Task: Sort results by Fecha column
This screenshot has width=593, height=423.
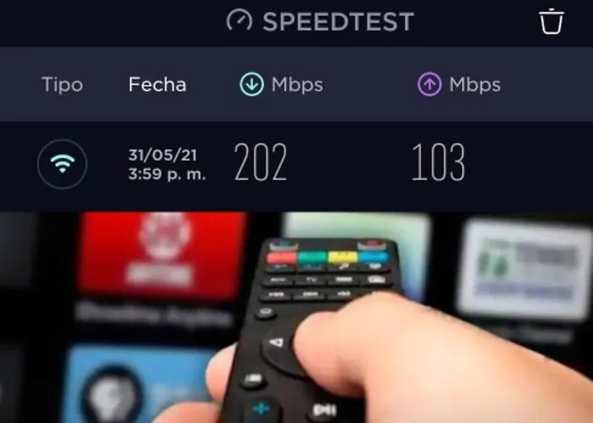Action: tap(158, 84)
